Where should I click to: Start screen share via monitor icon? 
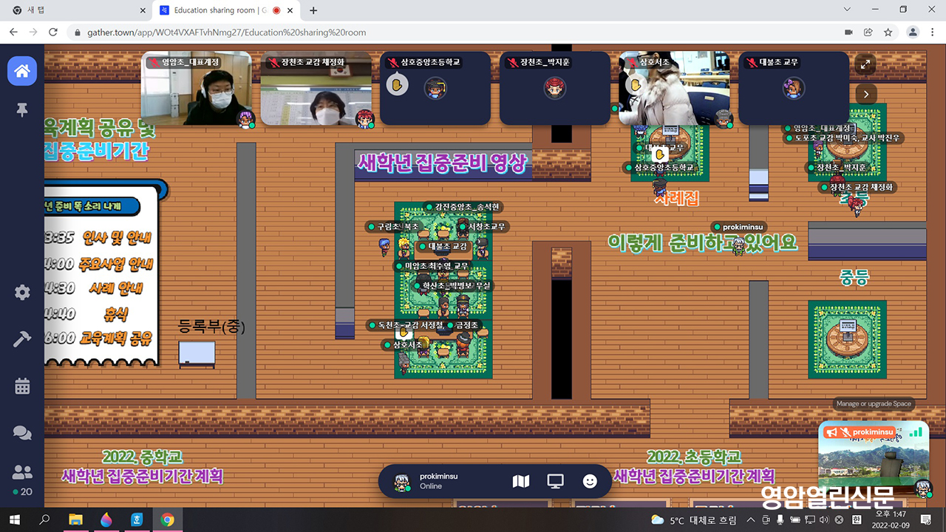[555, 481]
